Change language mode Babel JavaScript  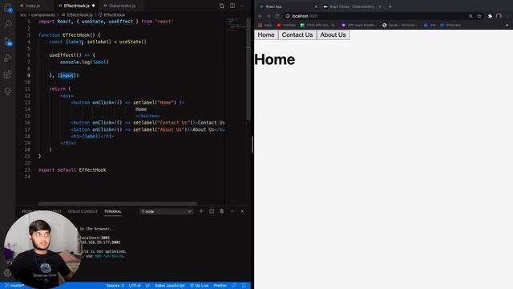[x=169, y=286]
